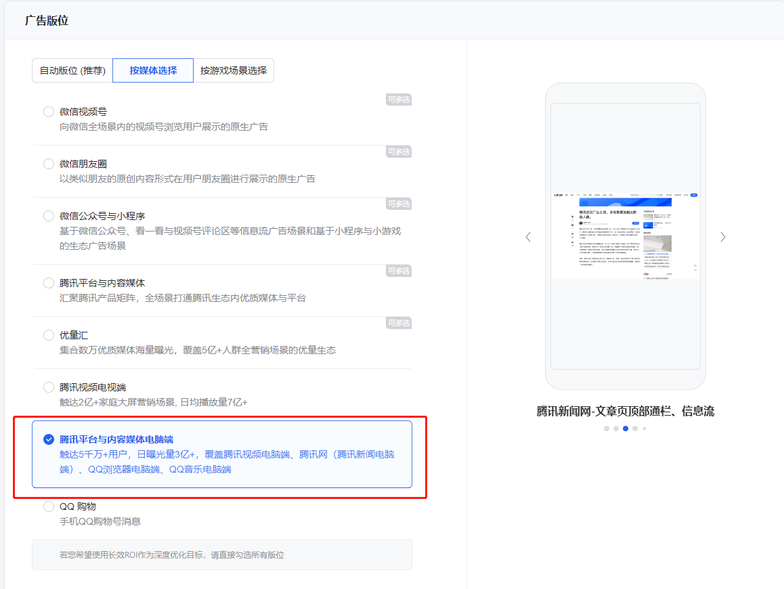
Task: Choose 腾讯视频电视端 radio option
Action: coord(49,387)
